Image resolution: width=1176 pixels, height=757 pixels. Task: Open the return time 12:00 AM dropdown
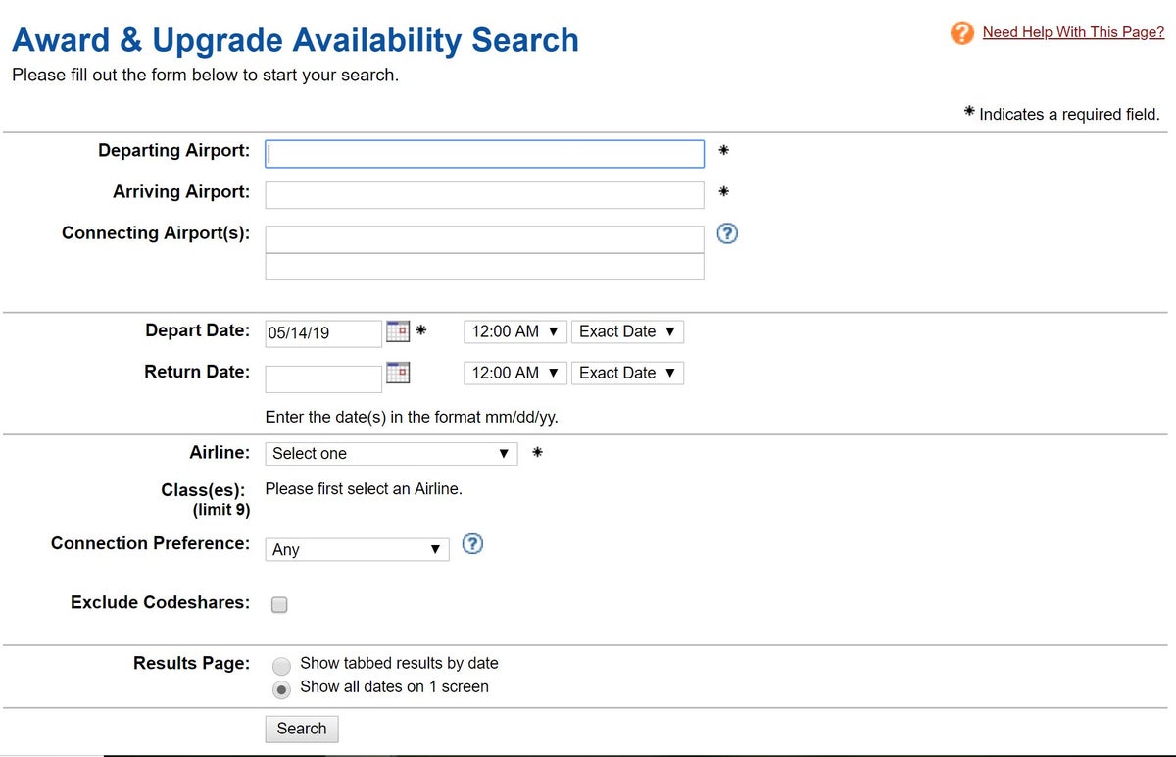click(x=514, y=373)
